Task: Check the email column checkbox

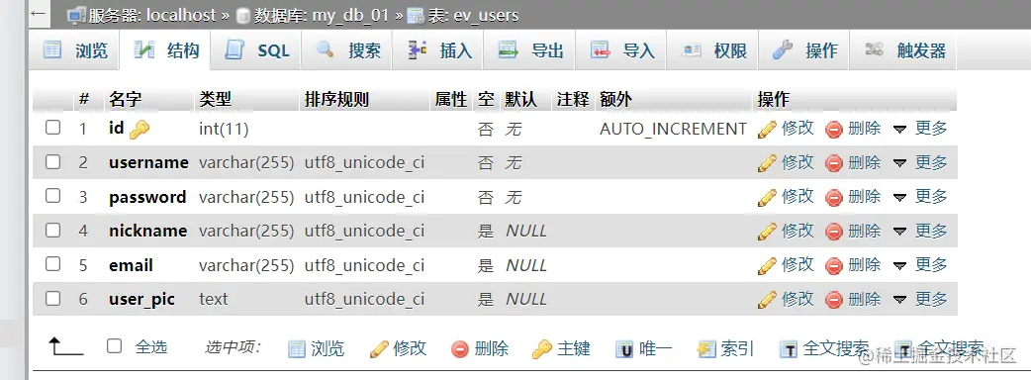Action: coord(52,264)
